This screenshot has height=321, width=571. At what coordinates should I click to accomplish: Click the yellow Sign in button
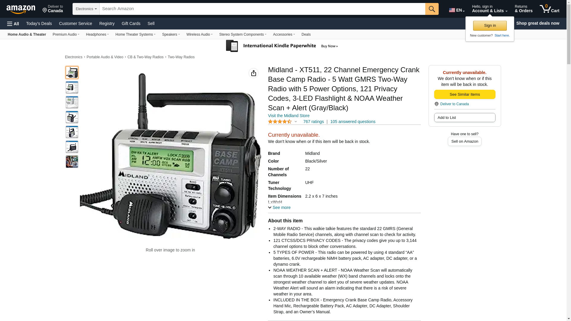tap(490, 26)
